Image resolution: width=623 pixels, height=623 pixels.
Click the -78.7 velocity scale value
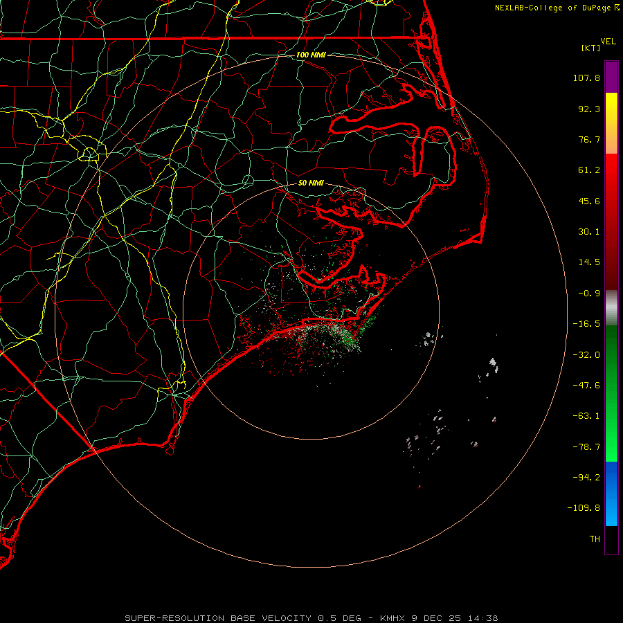(x=586, y=447)
